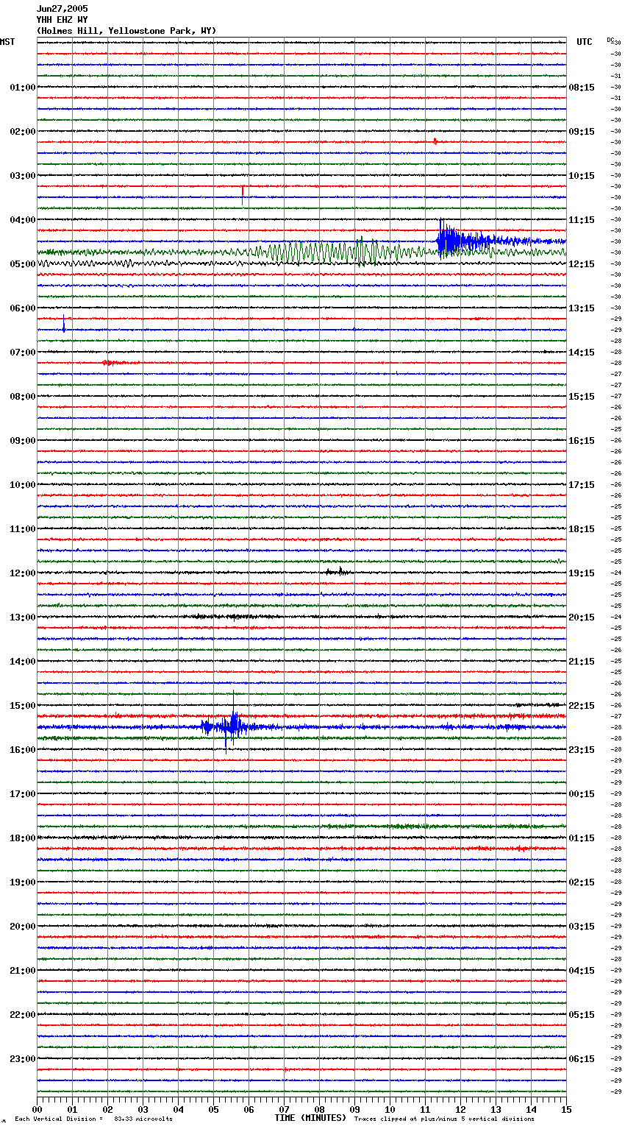Click the 03:15 UTC time label
Screen dimensions: 625x1129
[582, 927]
